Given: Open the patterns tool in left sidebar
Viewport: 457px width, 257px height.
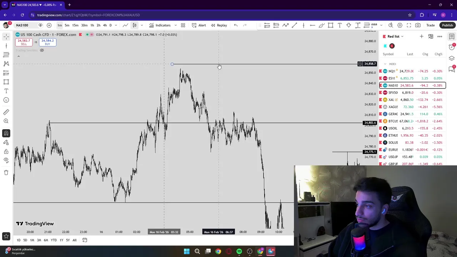Looking at the screenshot, I should (x=6, y=64).
